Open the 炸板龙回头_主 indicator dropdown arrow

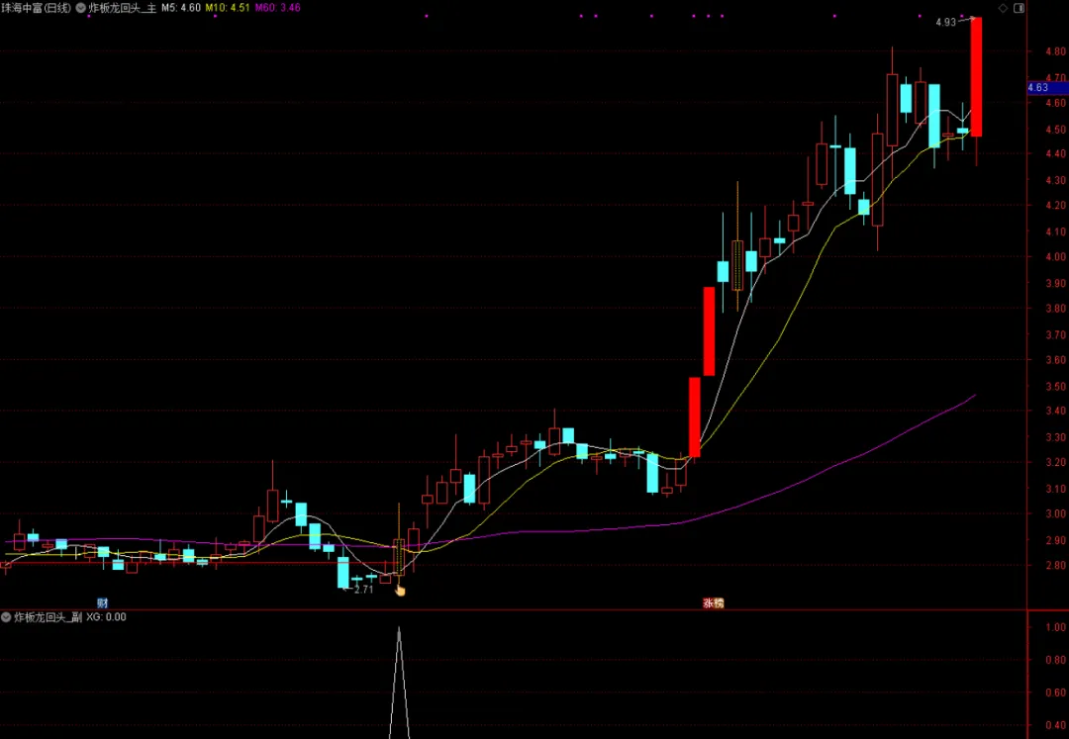[81, 8]
